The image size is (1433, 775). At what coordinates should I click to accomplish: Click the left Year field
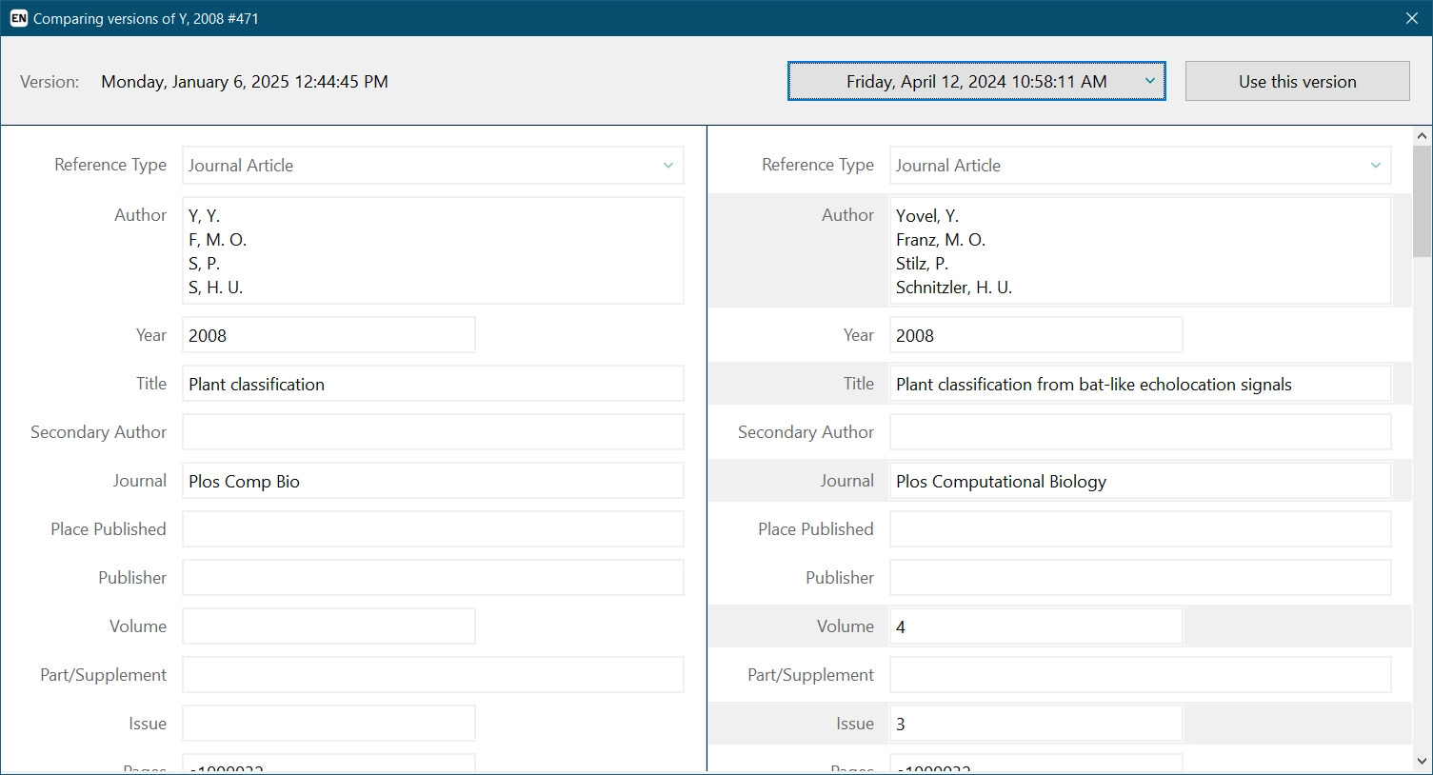(328, 335)
